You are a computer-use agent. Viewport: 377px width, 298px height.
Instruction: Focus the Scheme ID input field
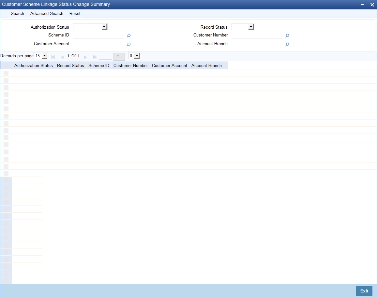tap(98, 35)
